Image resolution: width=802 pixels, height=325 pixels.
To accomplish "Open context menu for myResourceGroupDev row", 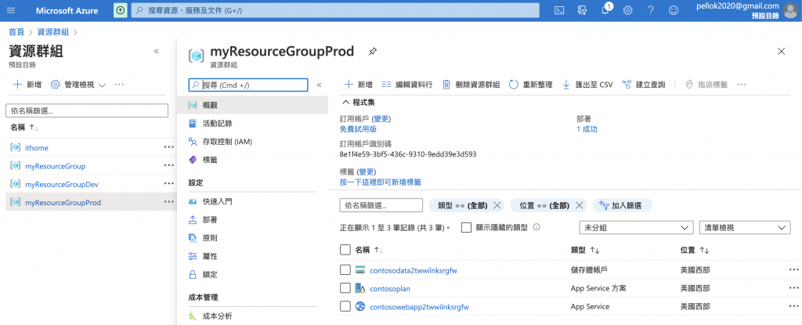I will tap(169, 184).
